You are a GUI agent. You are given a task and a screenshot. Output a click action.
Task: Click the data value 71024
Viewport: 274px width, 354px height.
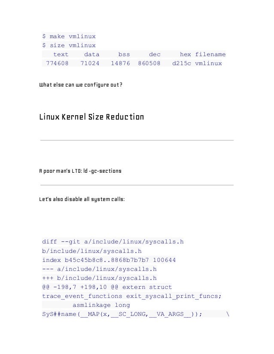coord(90,63)
